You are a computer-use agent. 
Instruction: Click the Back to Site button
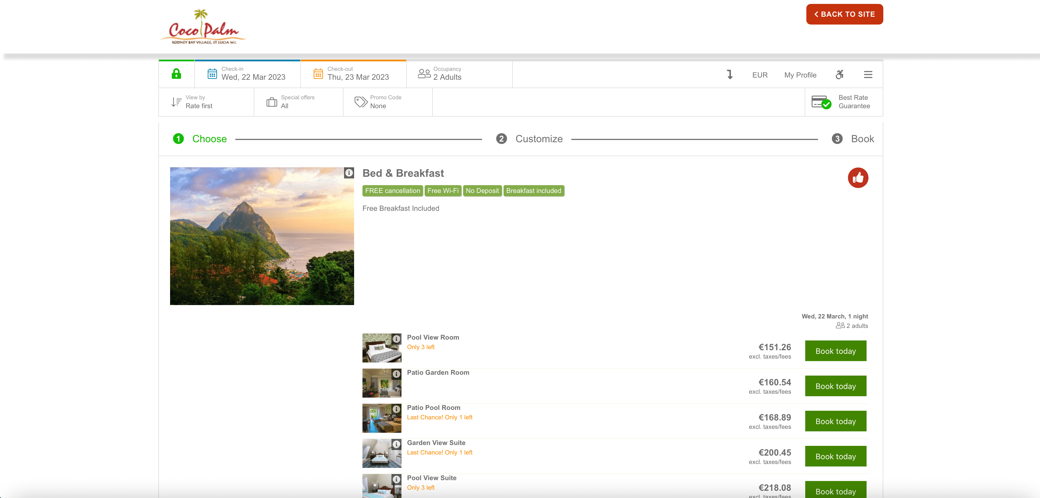point(844,14)
